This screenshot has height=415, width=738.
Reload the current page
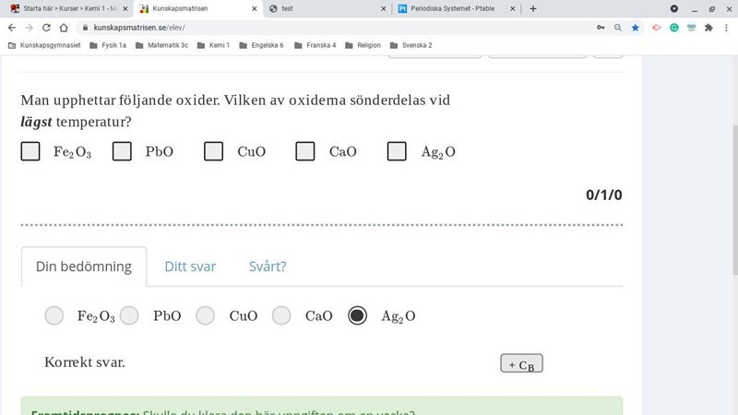(46, 28)
